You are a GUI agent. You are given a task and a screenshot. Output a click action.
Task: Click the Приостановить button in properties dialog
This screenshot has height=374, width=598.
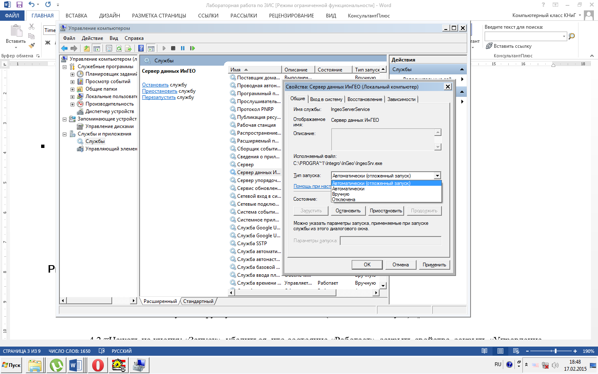pyautogui.click(x=386, y=211)
